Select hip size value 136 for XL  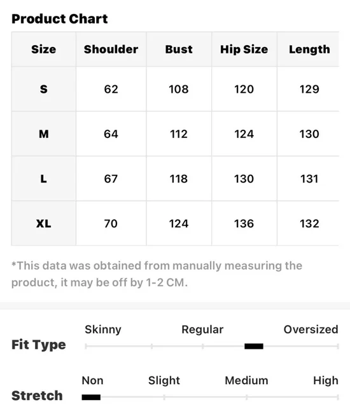pyautogui.click(x=244, y=223)
